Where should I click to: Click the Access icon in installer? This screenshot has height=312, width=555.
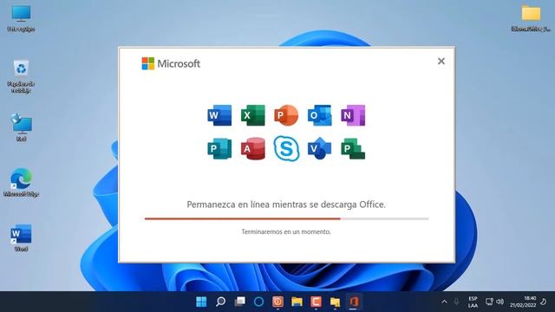point(253,148)
